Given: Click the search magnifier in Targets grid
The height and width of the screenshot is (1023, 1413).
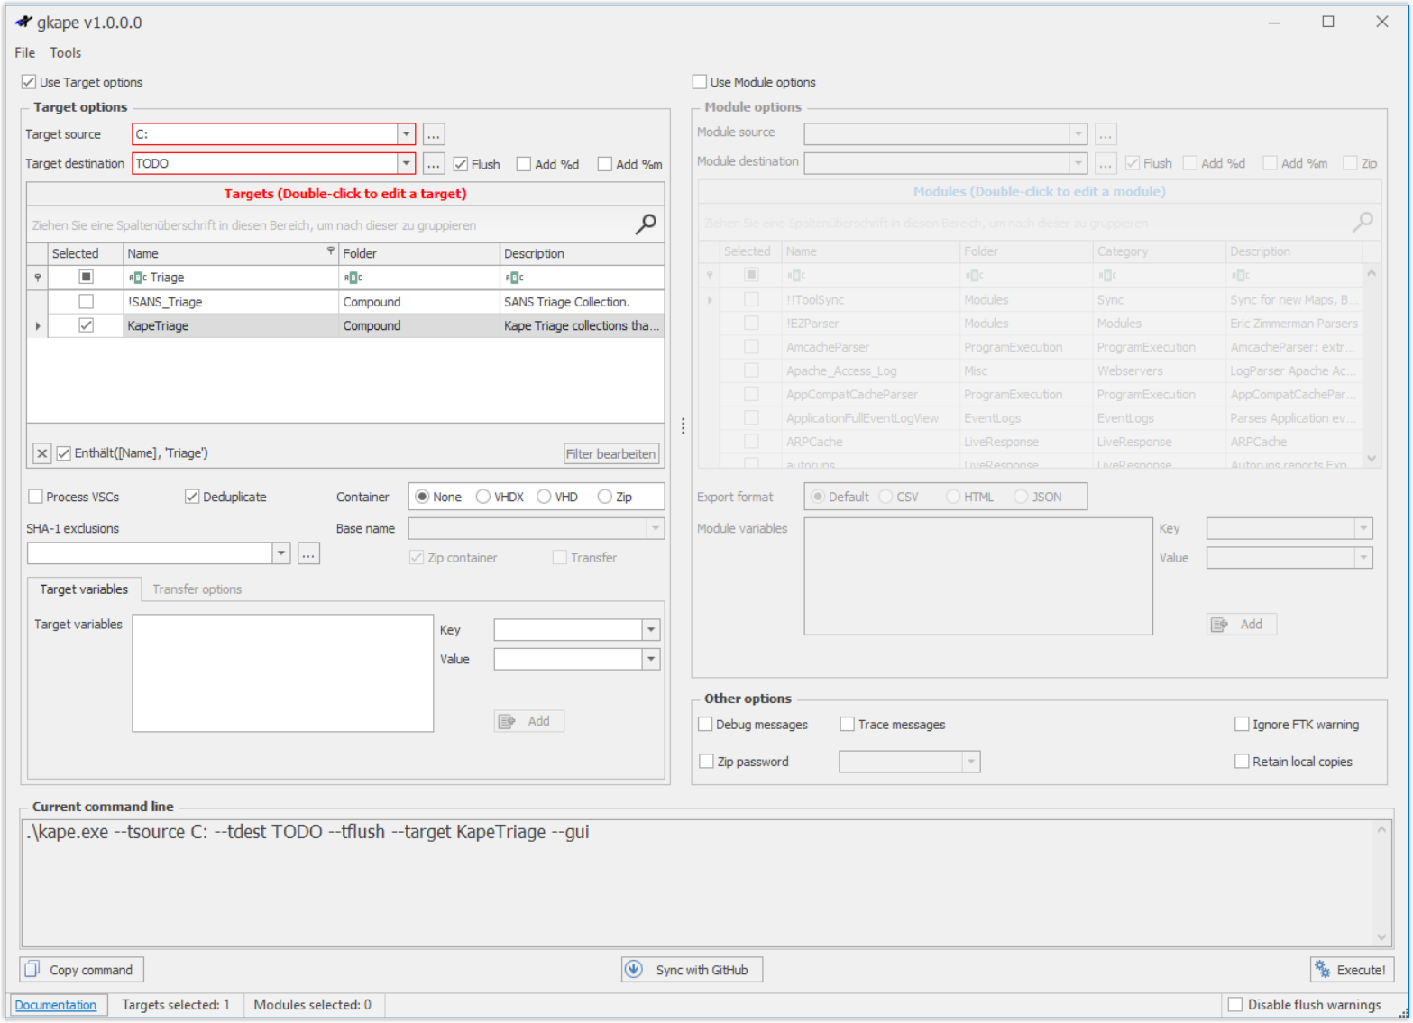Looking at the screenshot, I should click(646, 224).
